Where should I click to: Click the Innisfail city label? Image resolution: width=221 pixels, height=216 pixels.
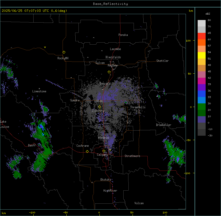point(106,84)
